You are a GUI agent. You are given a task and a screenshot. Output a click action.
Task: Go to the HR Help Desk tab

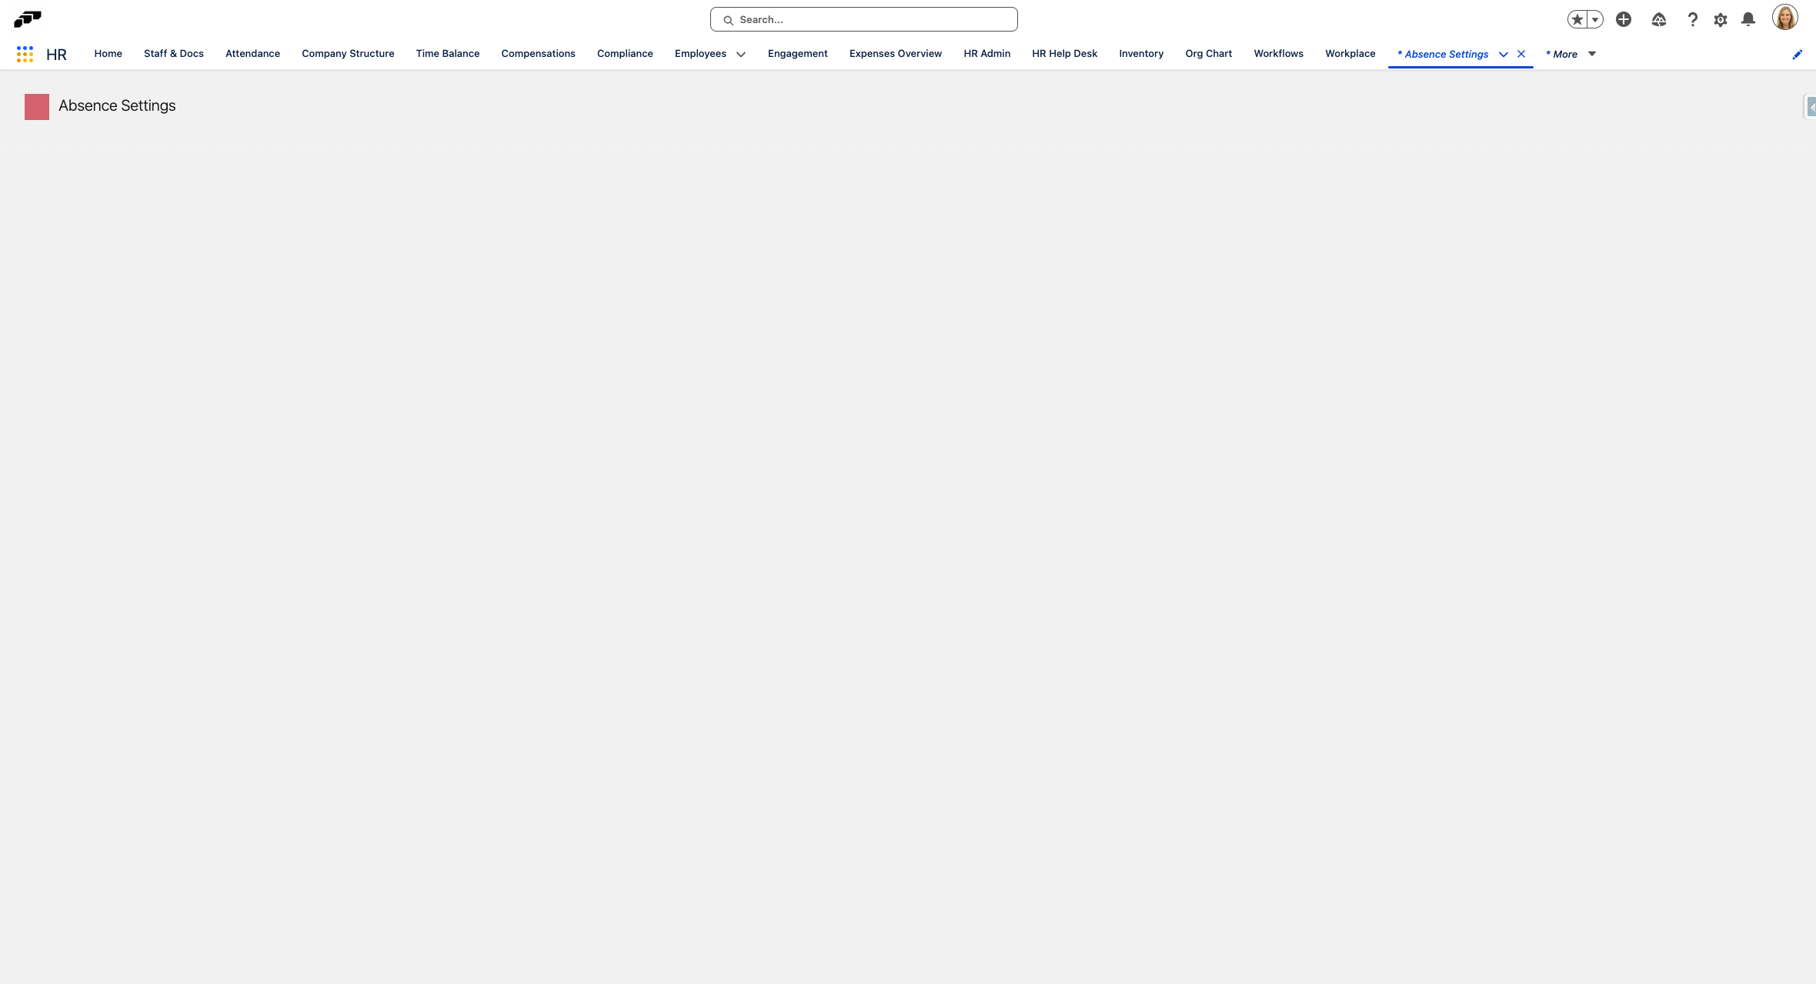(x=1064, y=53)
